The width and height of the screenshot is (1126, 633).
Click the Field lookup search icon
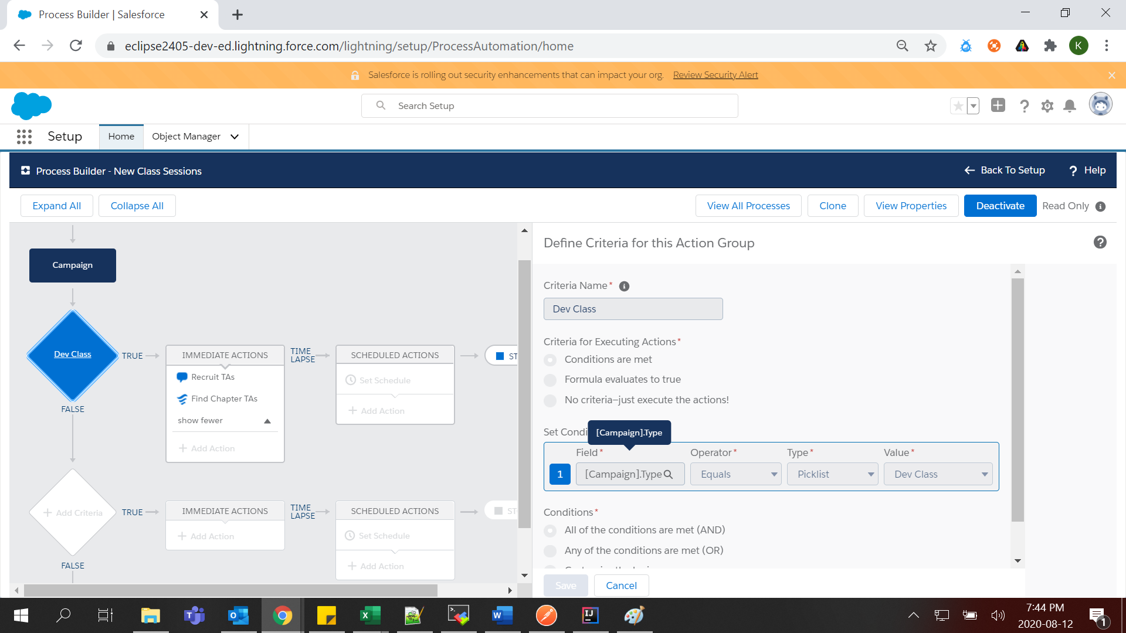(668, 474)
